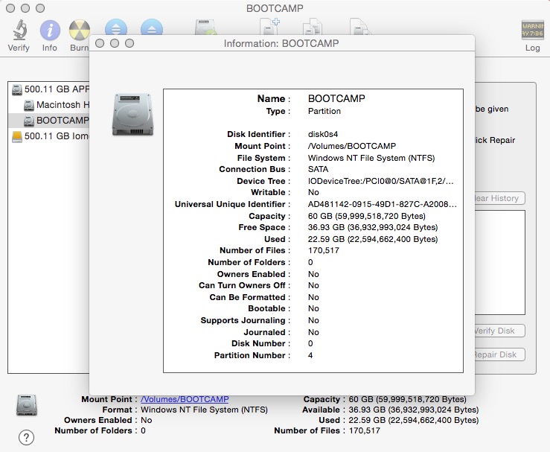This screenshot has width=550, height=452.
Task: Open the /Volumes/BOOTCAMP mount point link
Action: (x=185, y=399)
